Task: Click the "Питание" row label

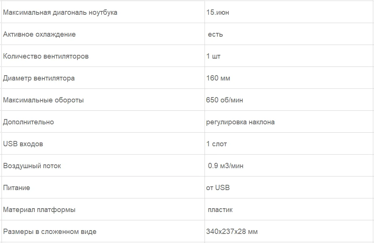Action: 17,188
